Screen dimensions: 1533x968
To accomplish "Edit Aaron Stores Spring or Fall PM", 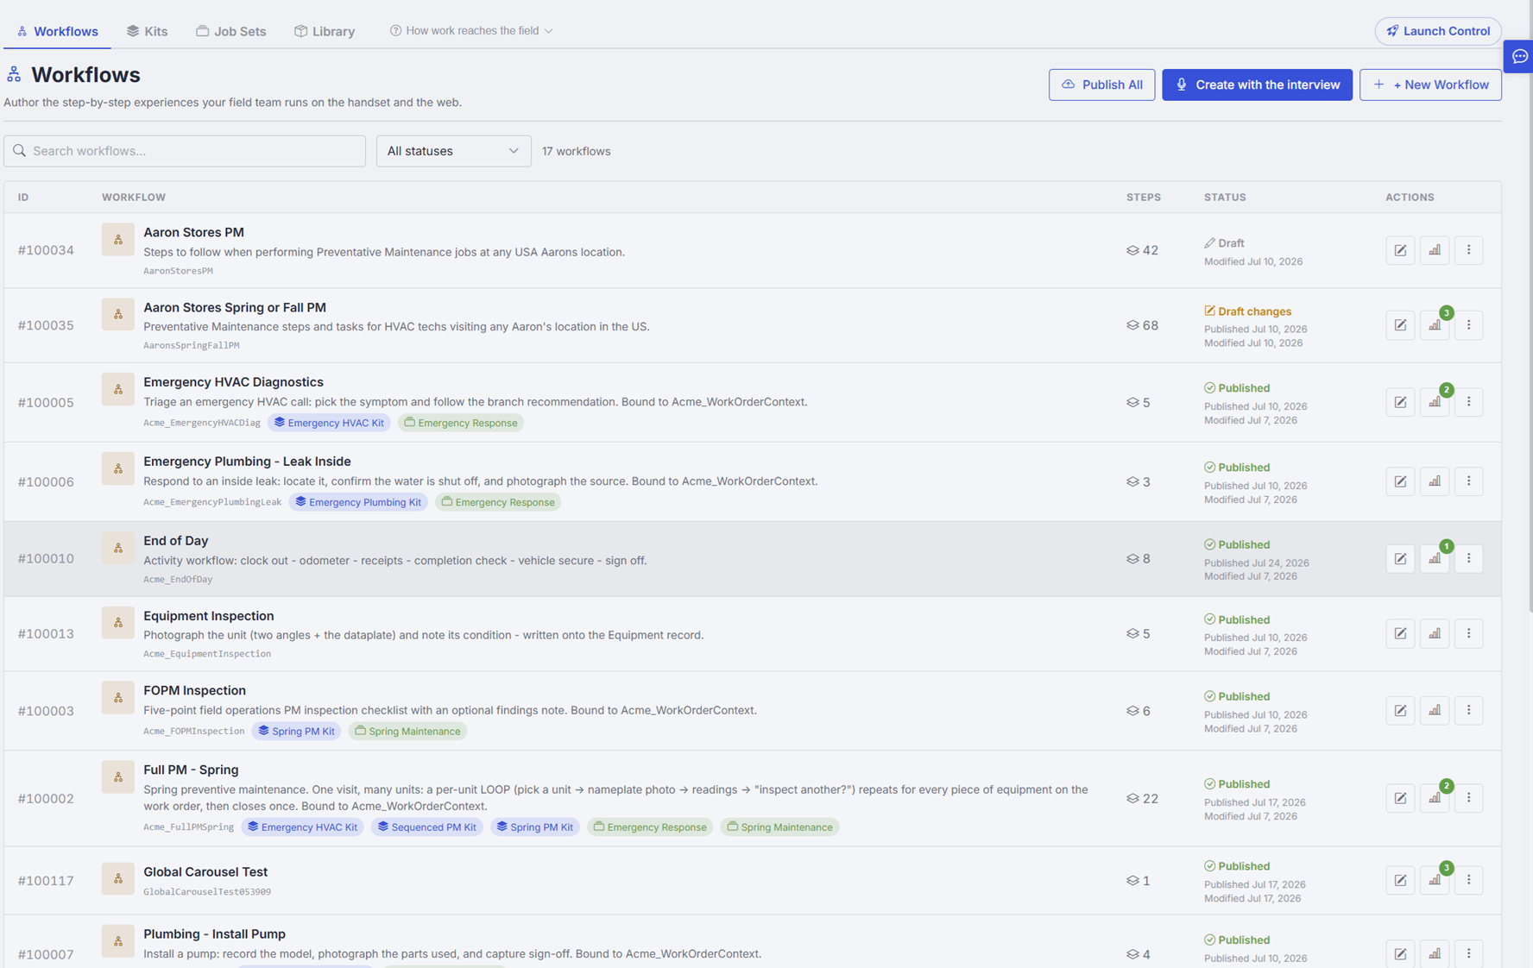I will 1400,325.
